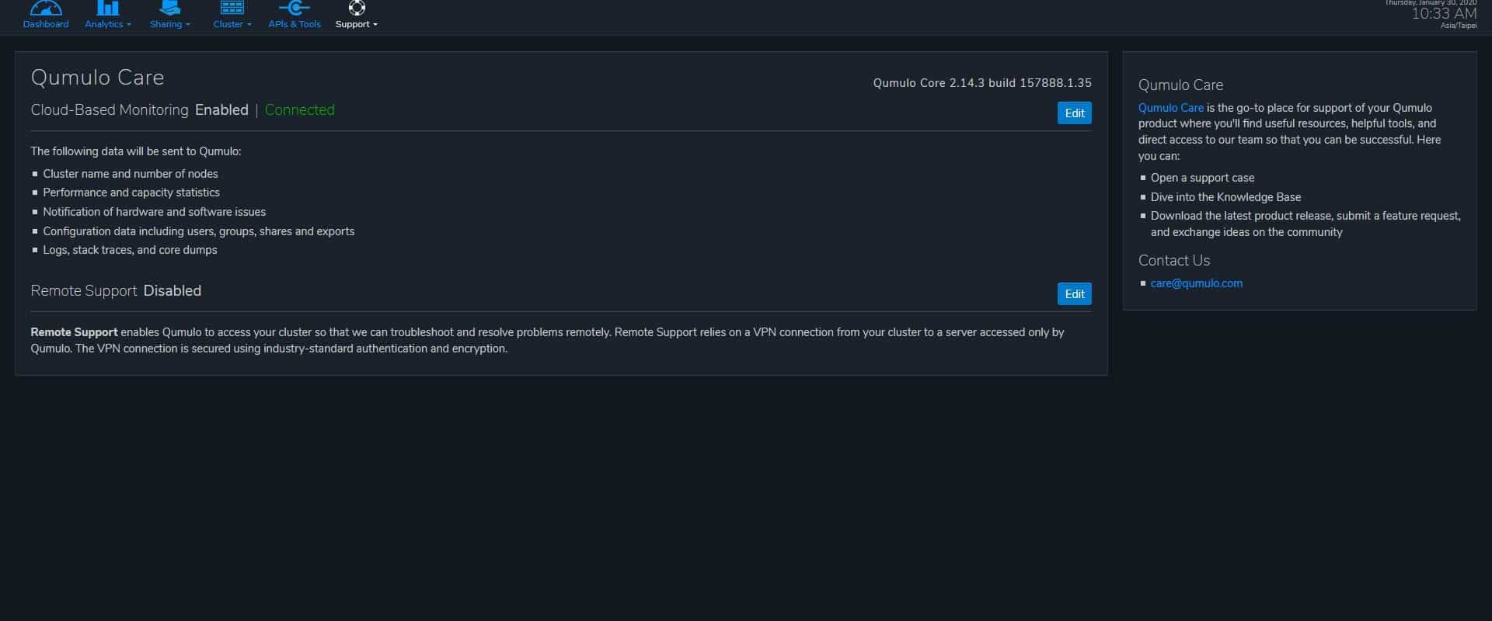Expand the Support dropdown menu
The image size is (1492, 621).
(357, 24)
